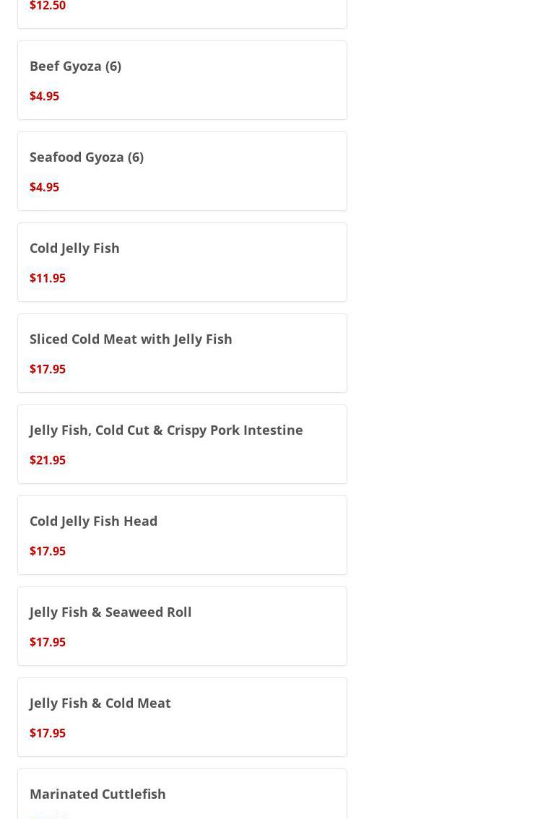The width and height of the screenshot is (556, 819).
Task: Click $17.95 price under Jelly Fish & Cold Meat
Action: tap(48, 733)
